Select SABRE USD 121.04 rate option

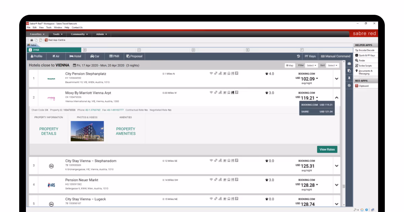click(x=317, y=111)
